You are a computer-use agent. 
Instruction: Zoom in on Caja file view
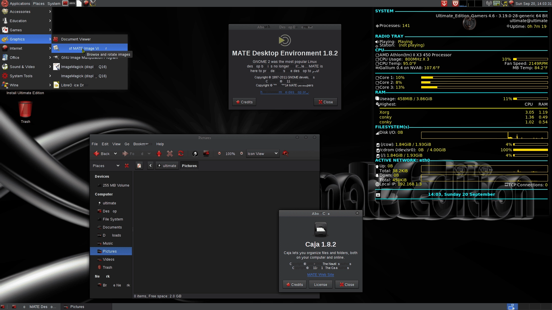241,154
